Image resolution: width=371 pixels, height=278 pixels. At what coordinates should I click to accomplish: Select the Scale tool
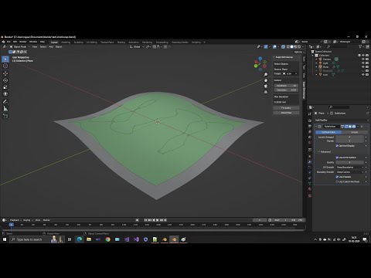pyautogui.click(x=5, y=87)
